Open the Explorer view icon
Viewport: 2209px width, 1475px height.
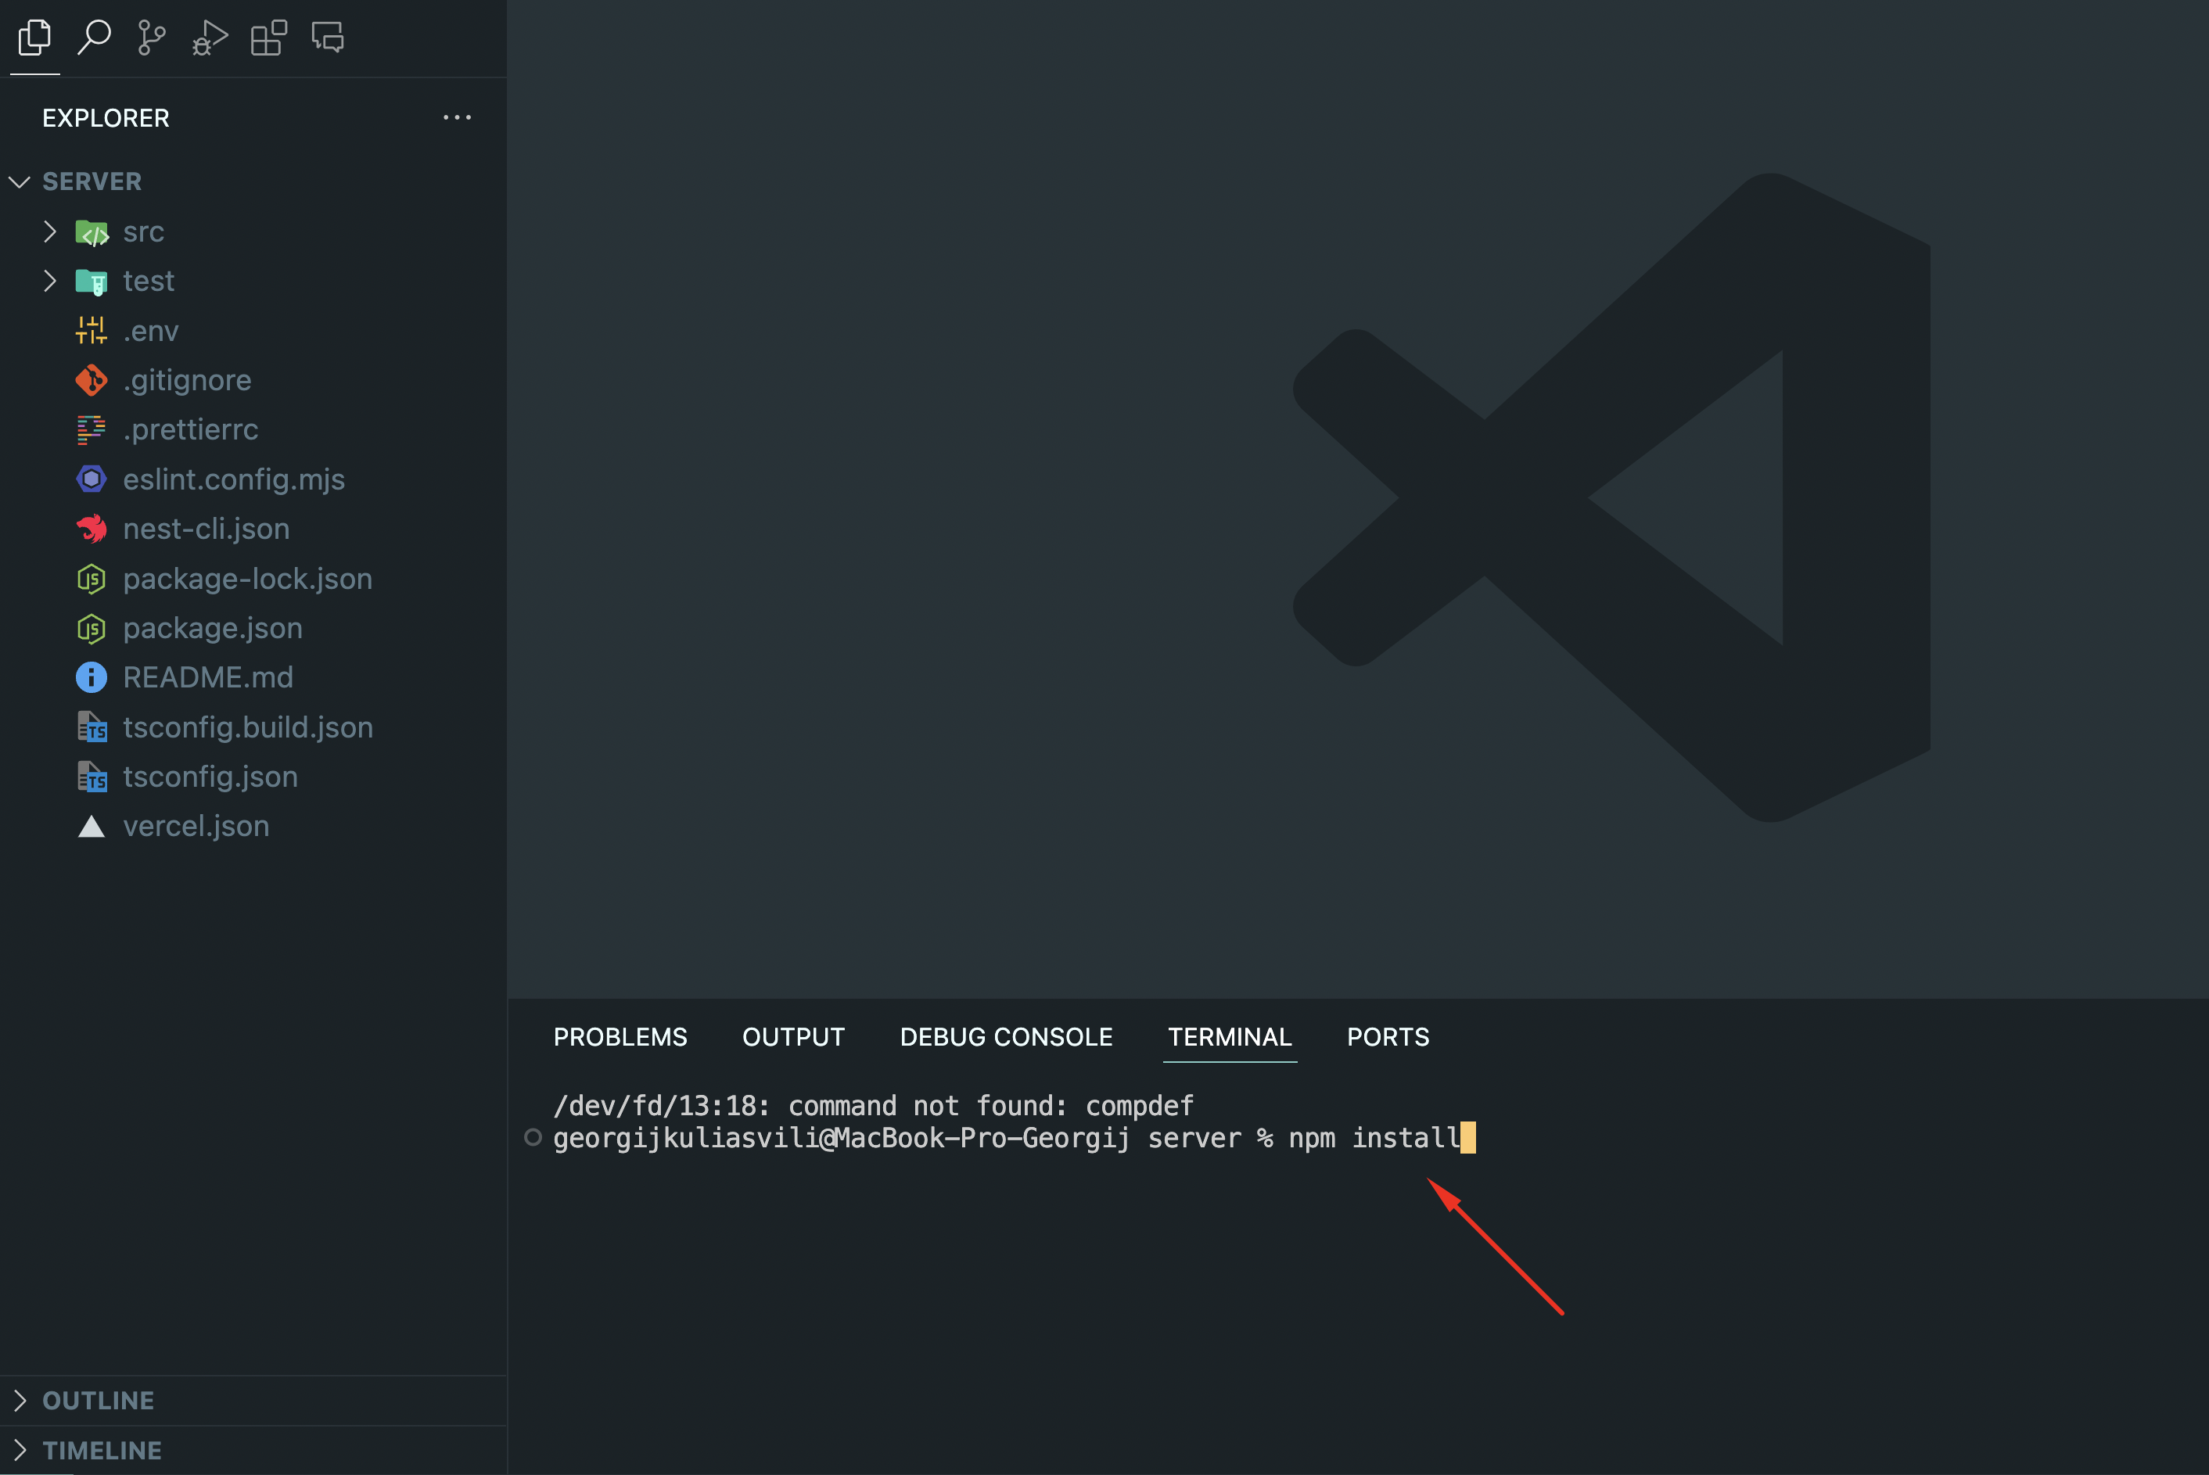pos(35,38)
